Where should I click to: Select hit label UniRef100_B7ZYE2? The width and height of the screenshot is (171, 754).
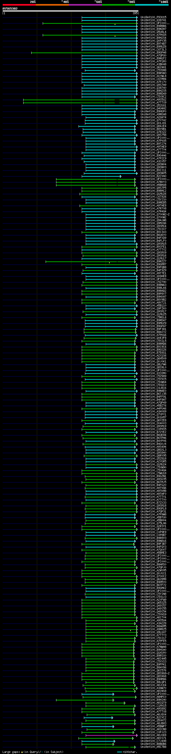tap(153, 432)
